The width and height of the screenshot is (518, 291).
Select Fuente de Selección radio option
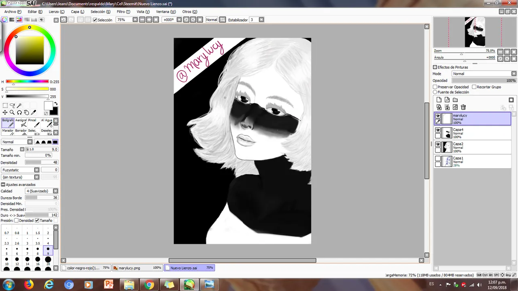click(x=435, y=92)
